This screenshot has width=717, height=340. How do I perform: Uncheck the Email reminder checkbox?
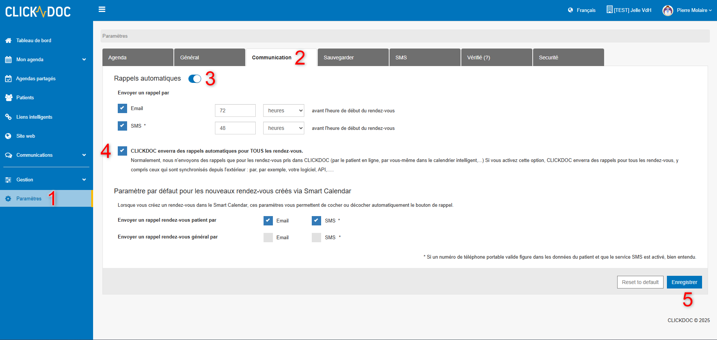tap(122, 108)
